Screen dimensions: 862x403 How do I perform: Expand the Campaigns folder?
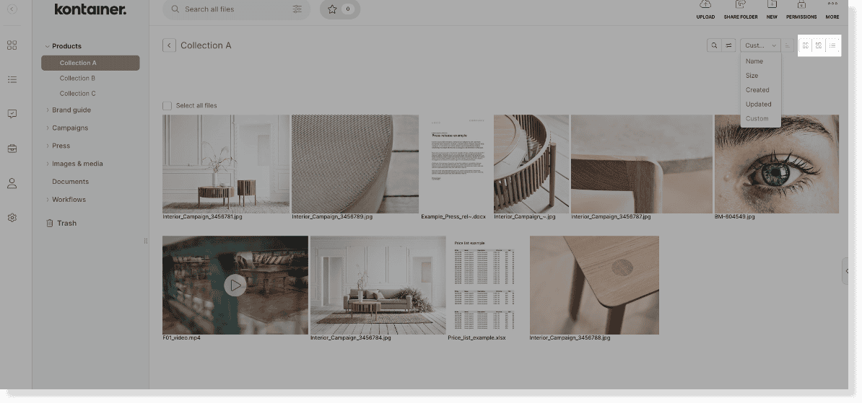click(x=47, y=128)
